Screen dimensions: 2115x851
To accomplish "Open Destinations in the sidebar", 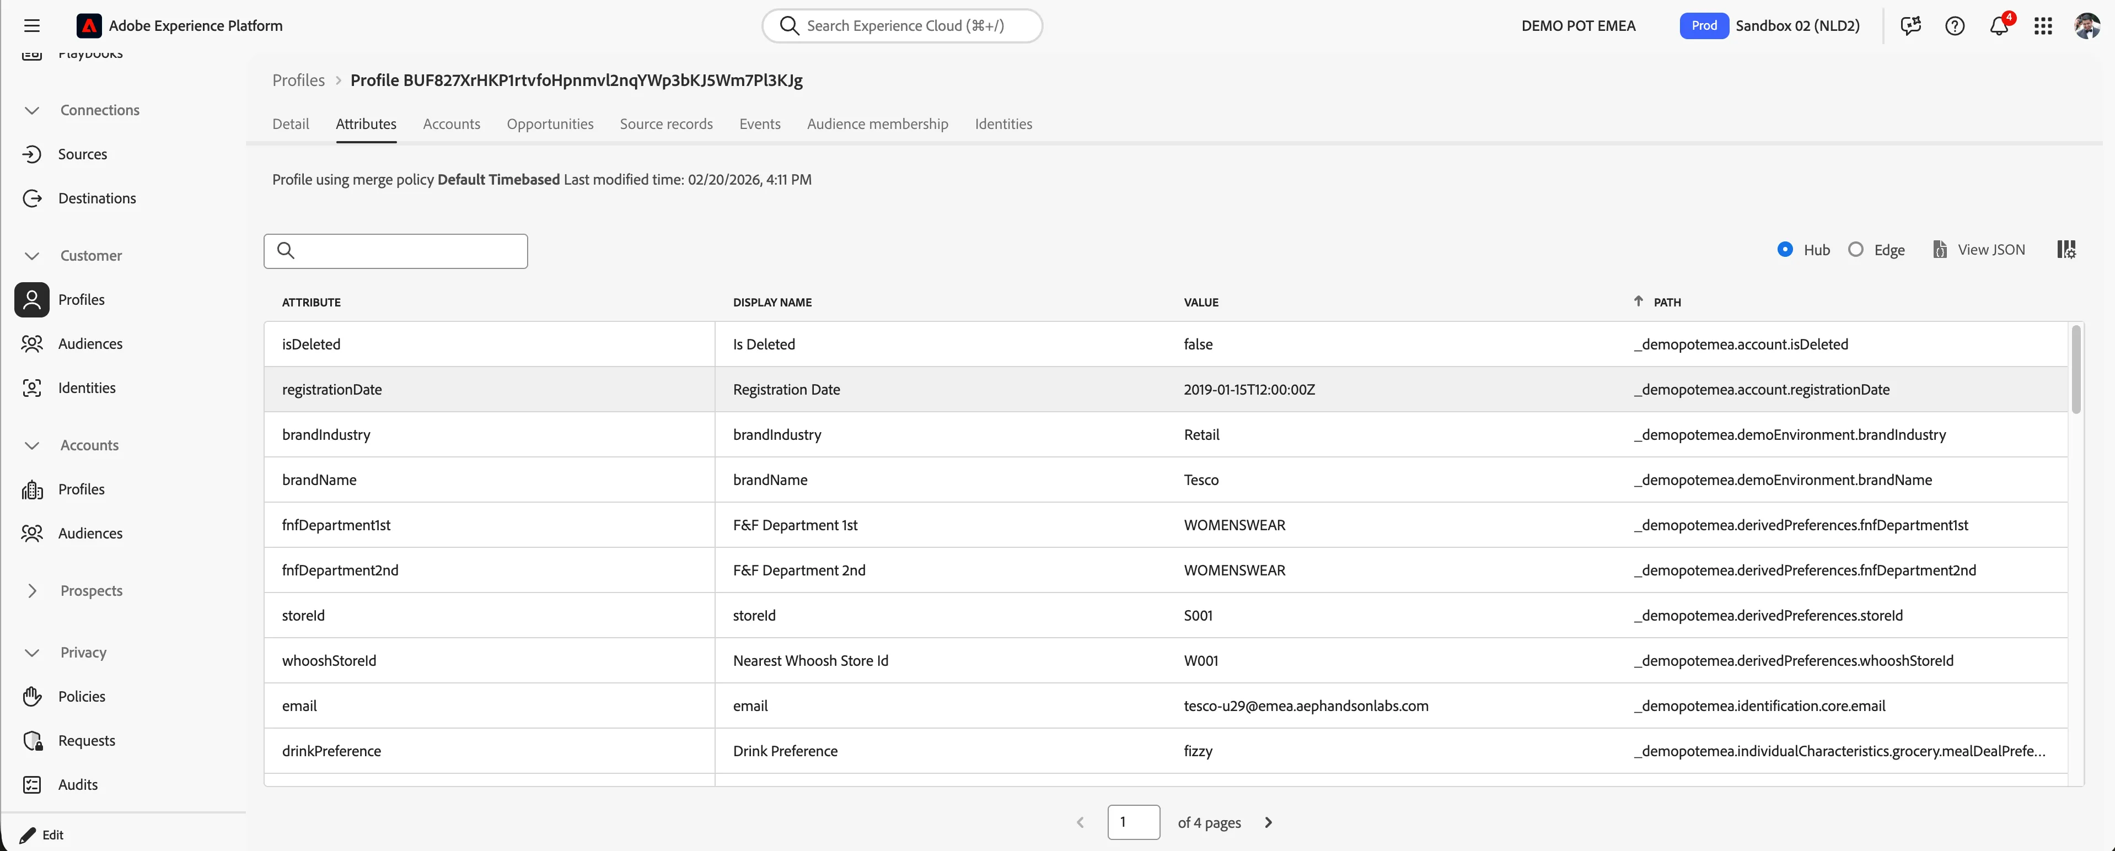I will pyautogui.click(x=97, y=198).
